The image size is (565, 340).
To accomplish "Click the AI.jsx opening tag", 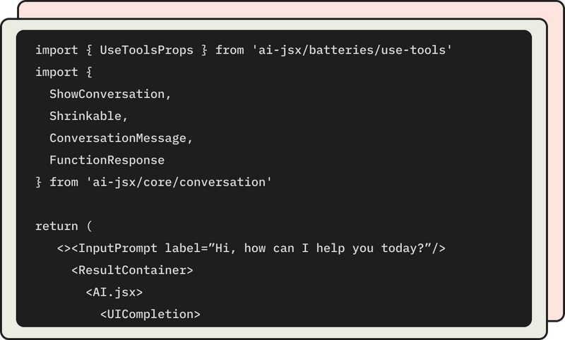I will [114, 292].
